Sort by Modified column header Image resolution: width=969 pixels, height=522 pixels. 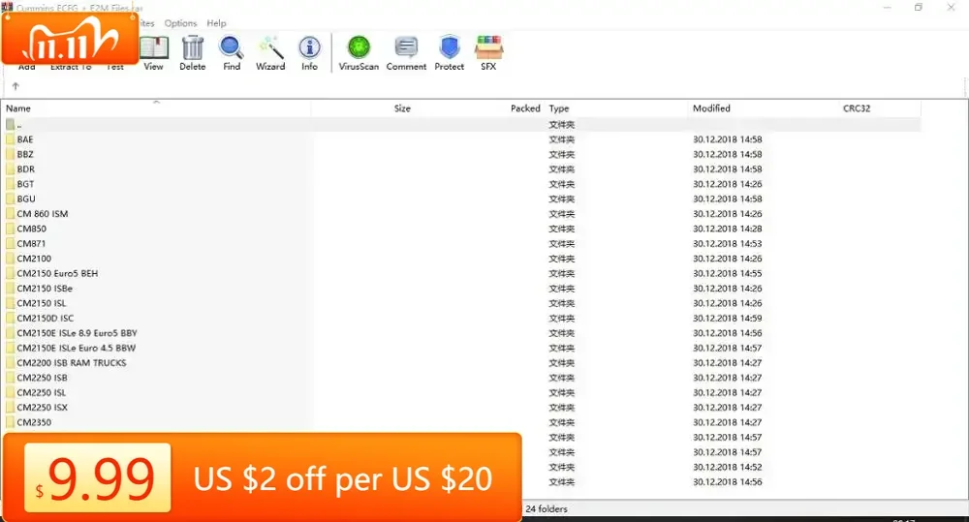pos(711,108)
